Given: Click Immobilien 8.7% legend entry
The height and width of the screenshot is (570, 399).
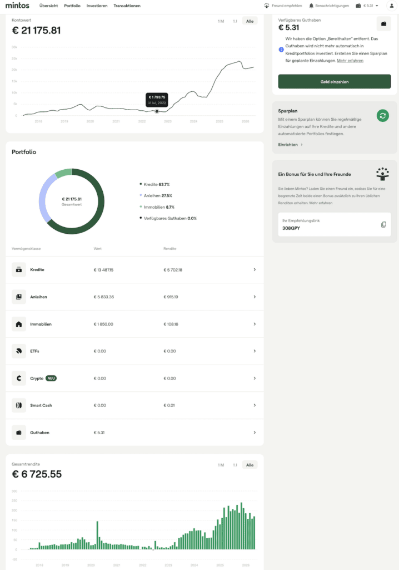Looking at the screenshot, I should click(x=157, y=207).
